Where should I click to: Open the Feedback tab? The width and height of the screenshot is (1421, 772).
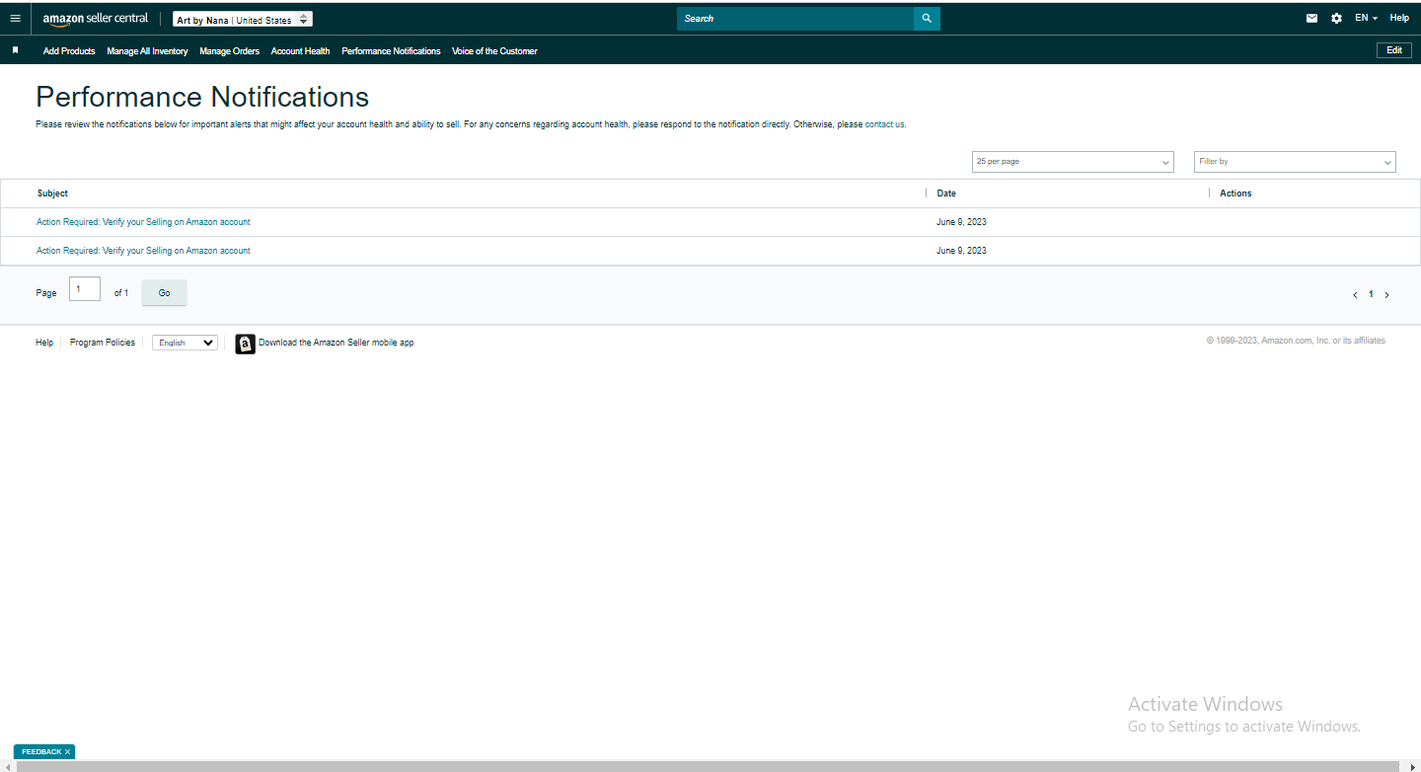(41, 752)
